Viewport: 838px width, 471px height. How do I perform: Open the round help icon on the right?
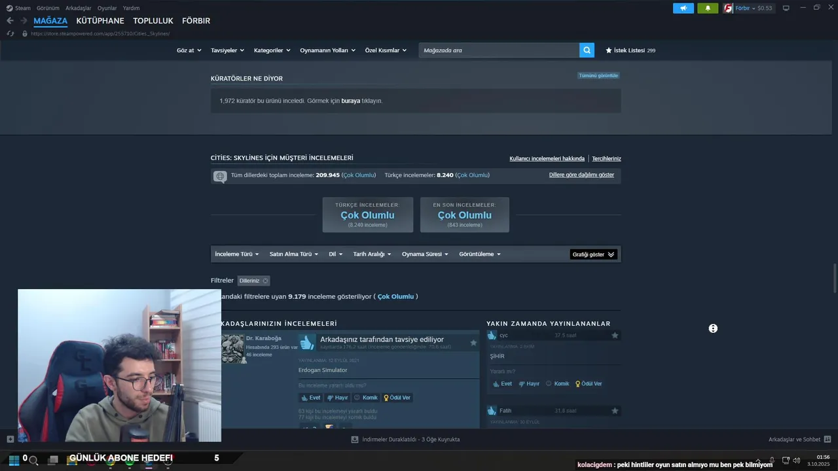pyautogui.click(x=713, y=328)
